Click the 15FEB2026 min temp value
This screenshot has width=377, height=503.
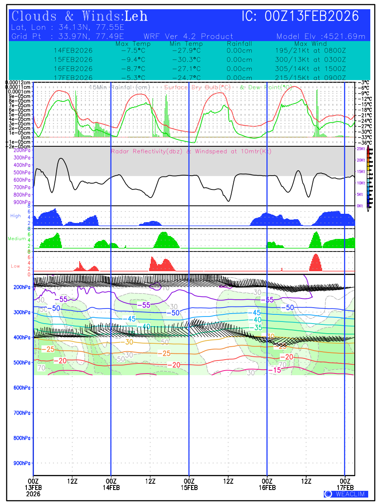pos(186,60)
